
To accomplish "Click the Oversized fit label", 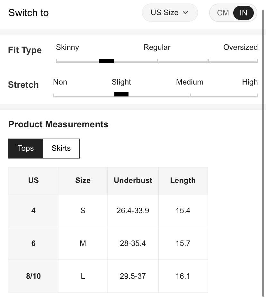I will point(240,47).
